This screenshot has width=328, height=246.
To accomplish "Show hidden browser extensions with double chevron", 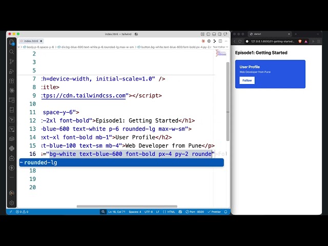I will pos(313,42).
